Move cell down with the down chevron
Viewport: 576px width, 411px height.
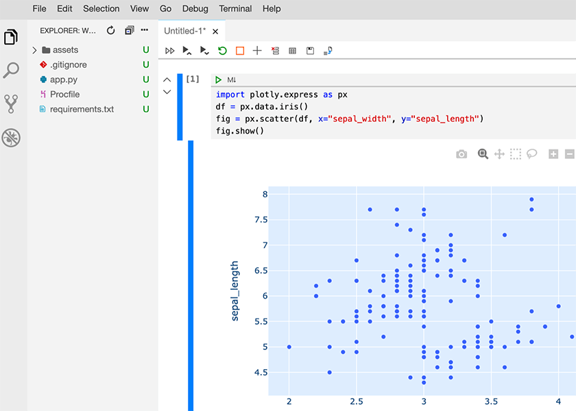[167, 92]
